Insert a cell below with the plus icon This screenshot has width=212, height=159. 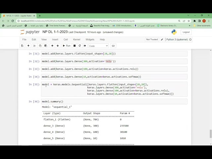28,46
